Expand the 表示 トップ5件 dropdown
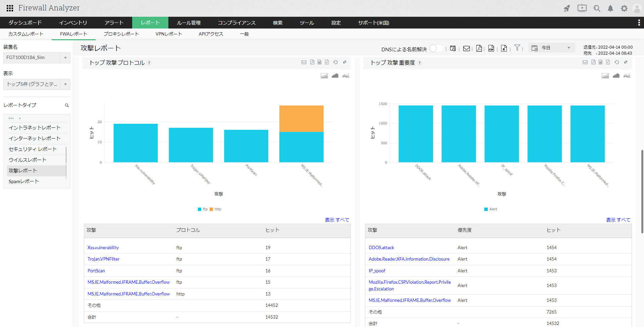The image size is (644, 327). (x=37, y=84)
